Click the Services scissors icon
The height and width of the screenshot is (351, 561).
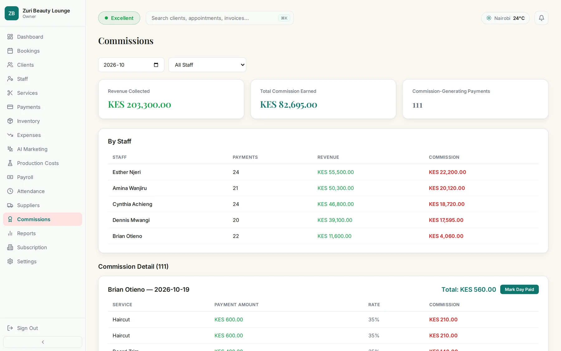10,93
